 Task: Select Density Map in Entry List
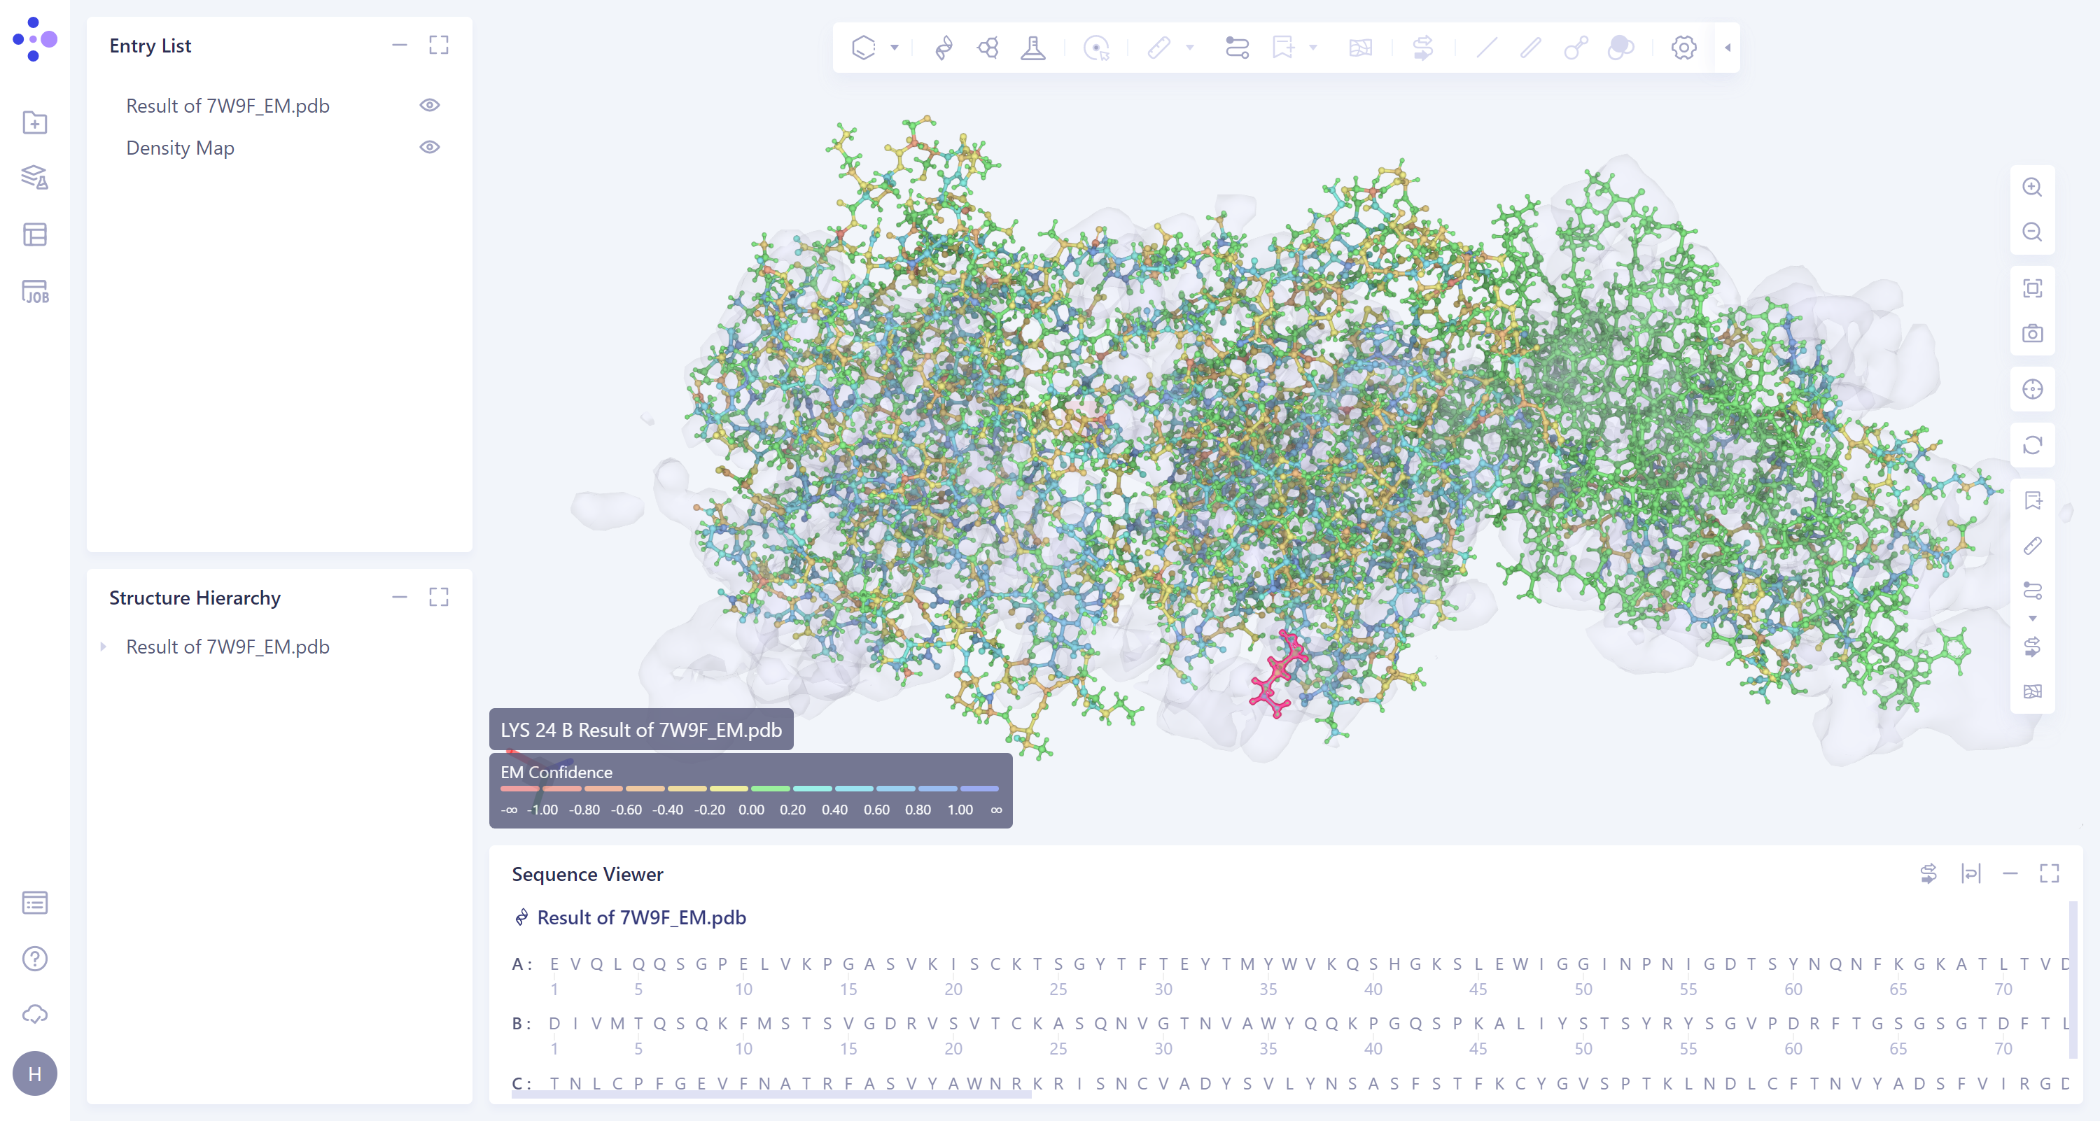(x=180, y=148)
